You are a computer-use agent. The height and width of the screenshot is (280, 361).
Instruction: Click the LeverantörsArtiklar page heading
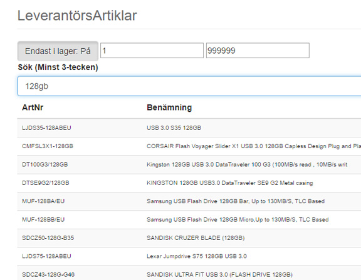pos(77,16)
